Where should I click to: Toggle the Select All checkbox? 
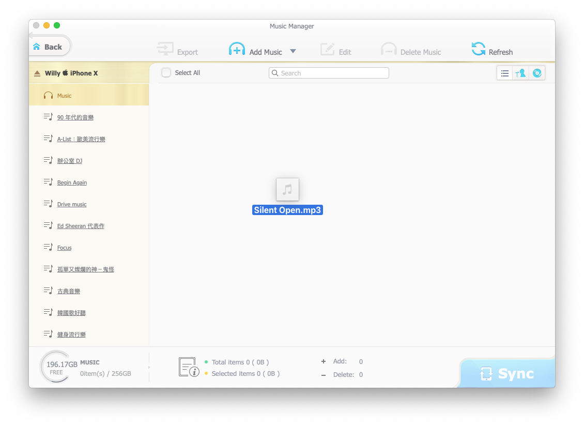tap(166, 73)
